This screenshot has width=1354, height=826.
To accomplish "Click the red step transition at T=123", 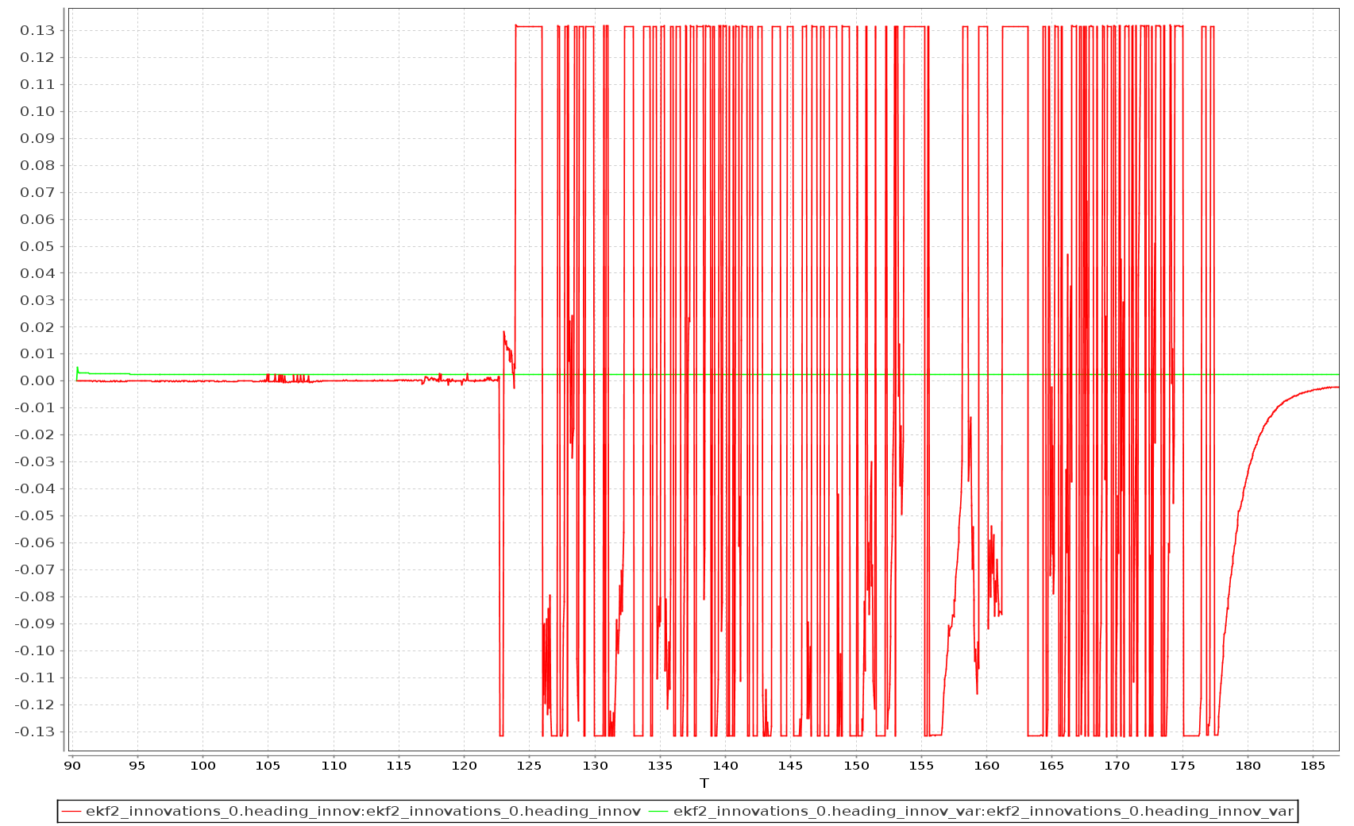I will (500, 556).
